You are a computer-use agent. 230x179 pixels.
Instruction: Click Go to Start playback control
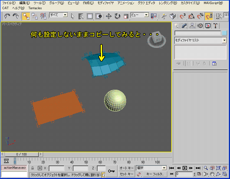(172, 168)
